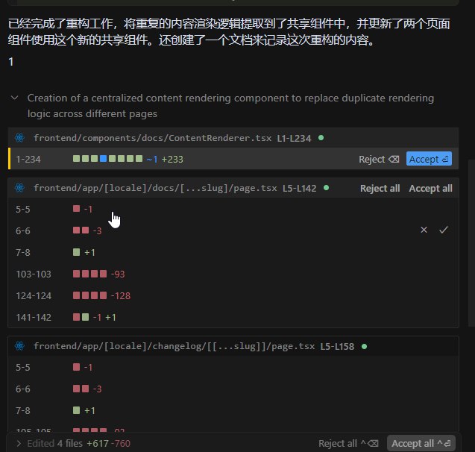Accept all edits in bottom bar

click(421, 444)
